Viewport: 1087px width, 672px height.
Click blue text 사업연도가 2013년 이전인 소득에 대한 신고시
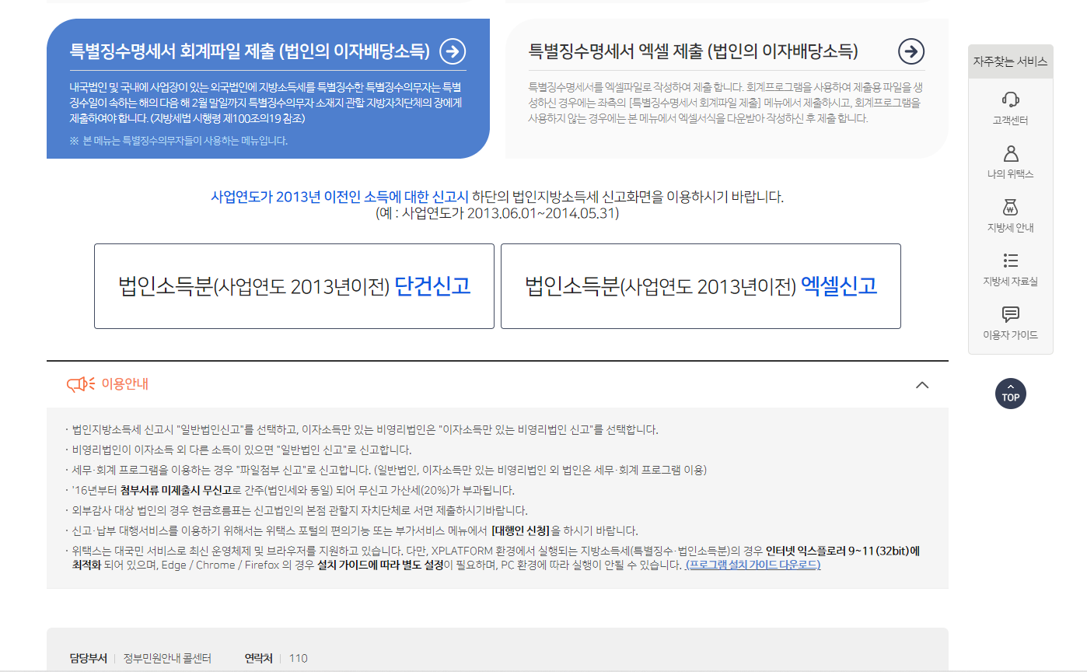pos(340,197)
